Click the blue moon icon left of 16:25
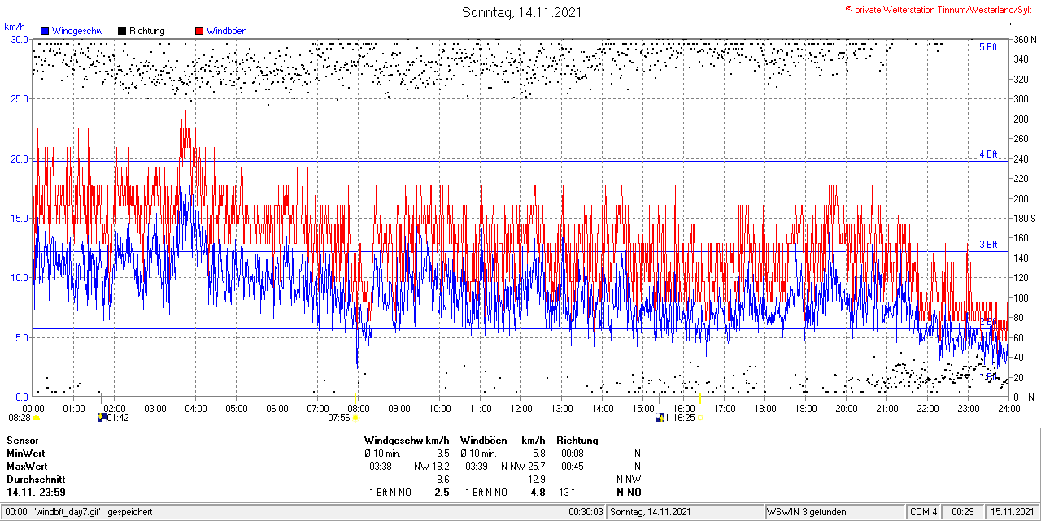Viewport: 1041px width, 521px height. (x=660, y=418)
